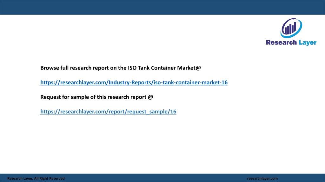Open the ISO tank container market report link
The height and width of the screenshot is (182, 325).
pyautogui.click(x=134, y=82)
